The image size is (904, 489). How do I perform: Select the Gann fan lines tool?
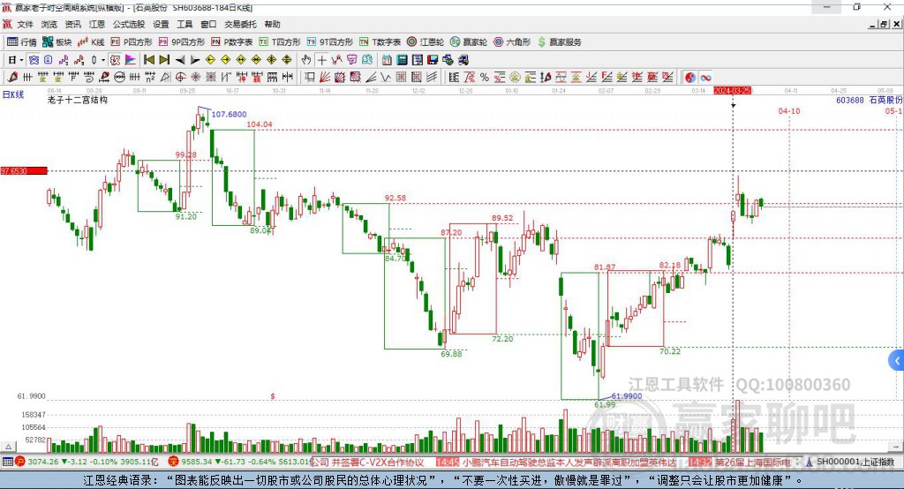click(x=325, y=78)
